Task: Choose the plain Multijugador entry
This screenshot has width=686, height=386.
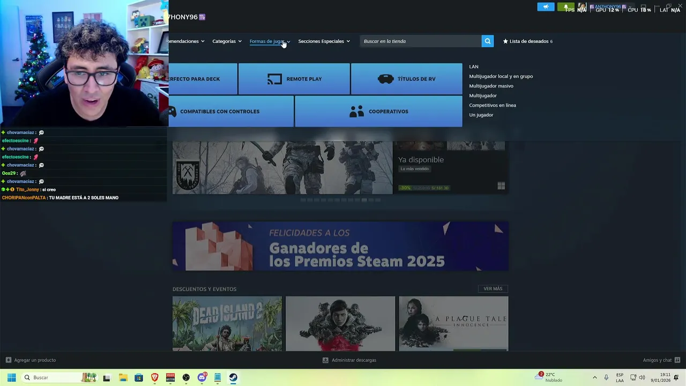Action: pos(483,95)
